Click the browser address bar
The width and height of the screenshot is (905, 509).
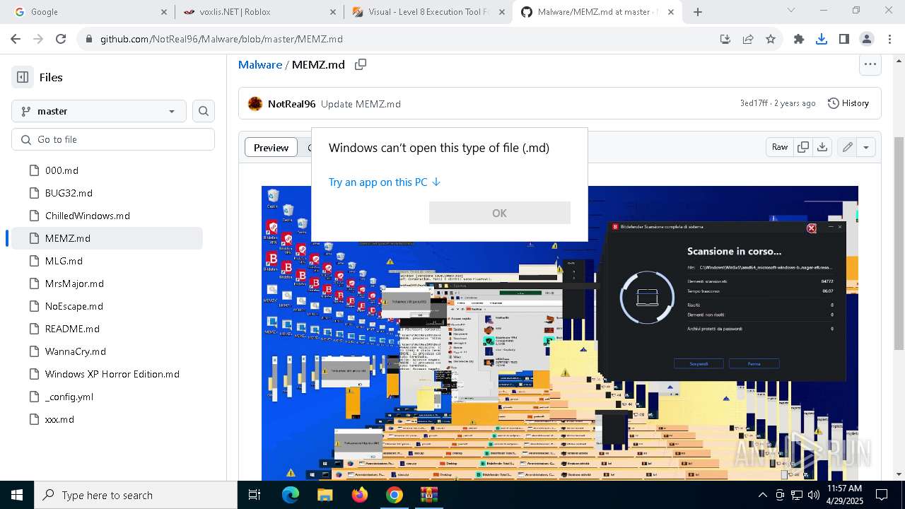point(396,40)
